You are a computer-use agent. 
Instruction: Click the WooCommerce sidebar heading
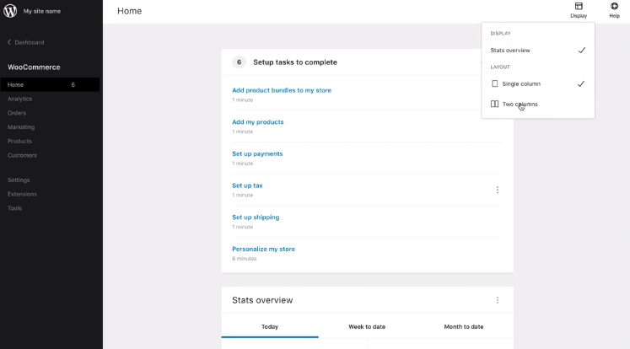[34, 67]
